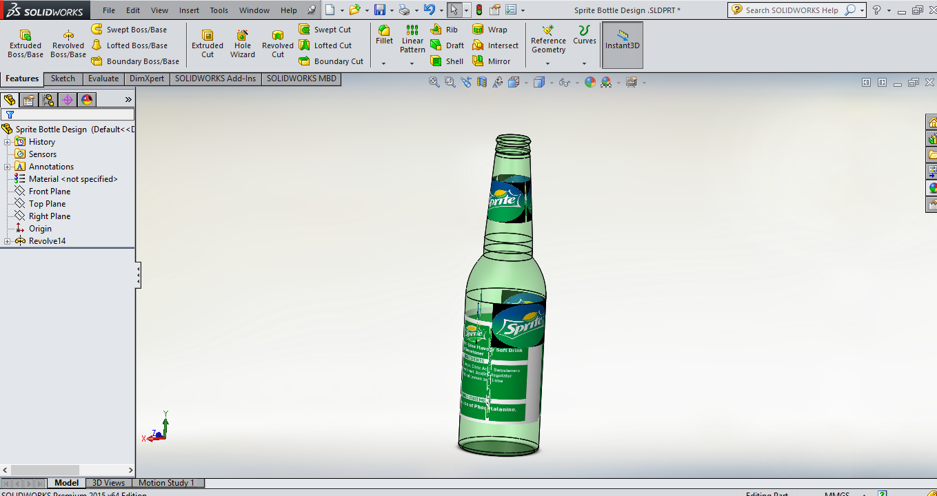Open the Save dropdown arrow
Viewport: 937px width, 496px height.
[391, 10]
